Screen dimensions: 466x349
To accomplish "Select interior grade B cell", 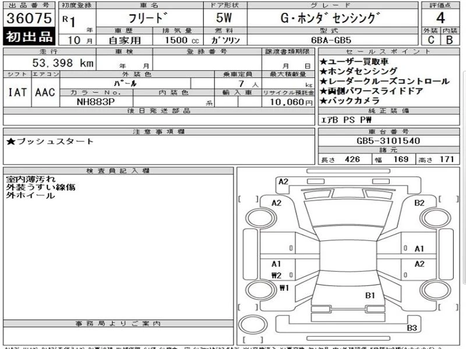I will (450, 40).
